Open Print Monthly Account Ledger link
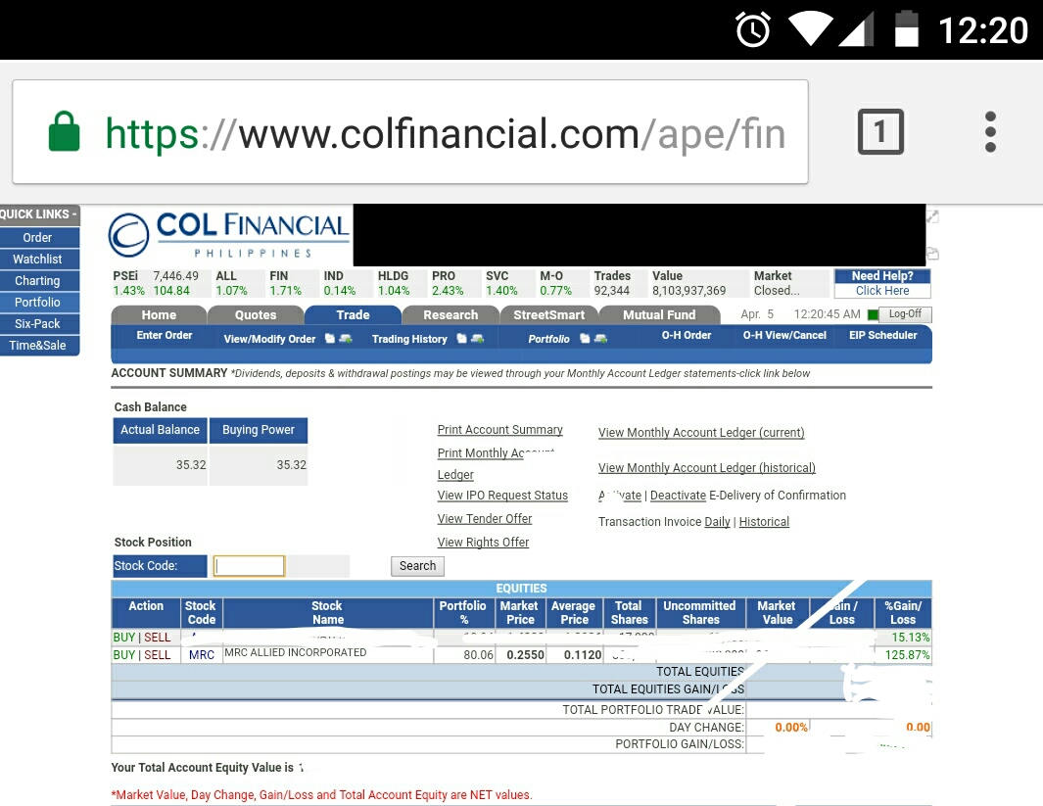Image resolution: width=1043 pixels, height=806 pixels. [496, 463]
